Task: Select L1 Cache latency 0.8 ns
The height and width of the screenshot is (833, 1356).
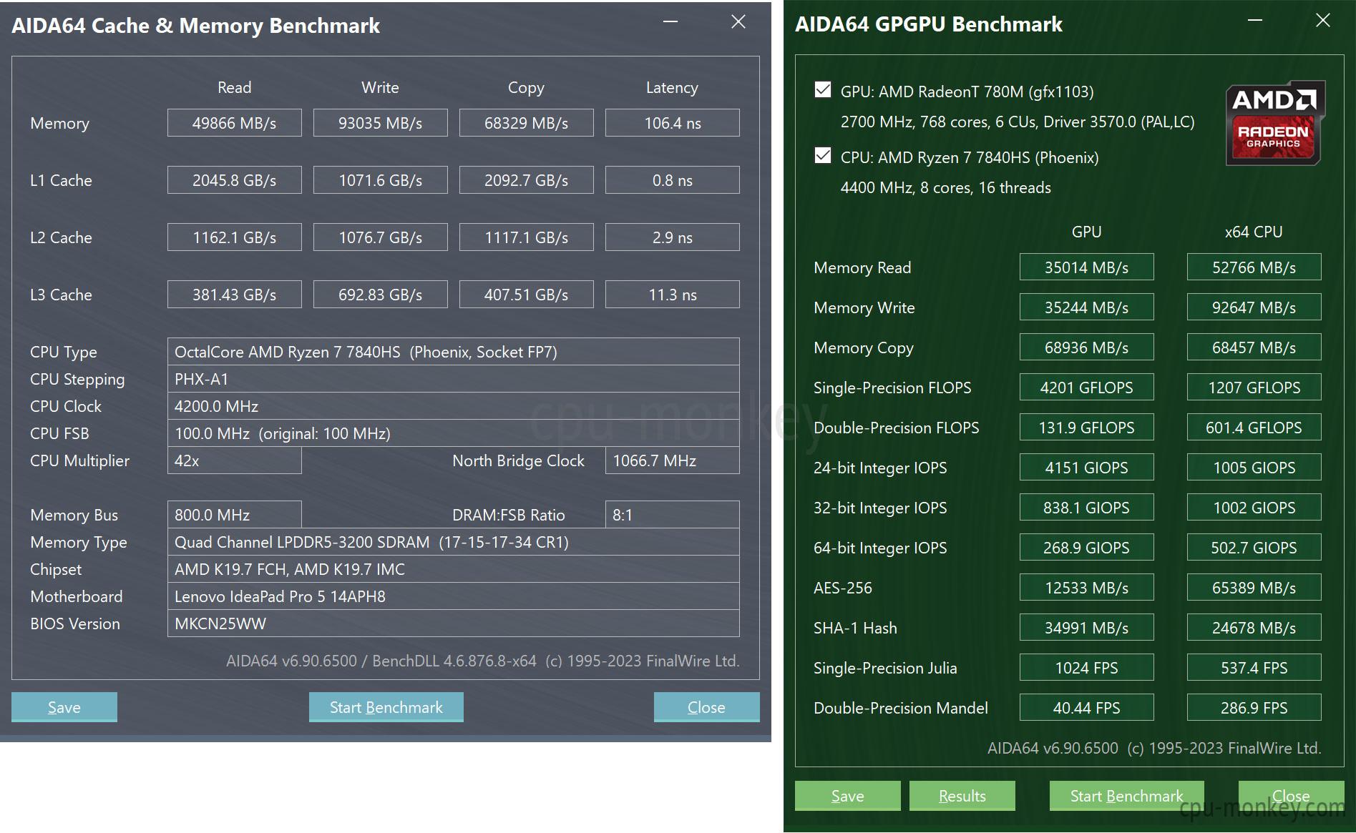Action: pos(673,180)
